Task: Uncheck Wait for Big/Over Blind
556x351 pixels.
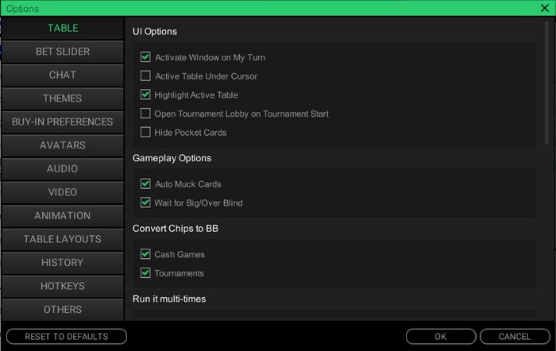Action: (145, 202)
